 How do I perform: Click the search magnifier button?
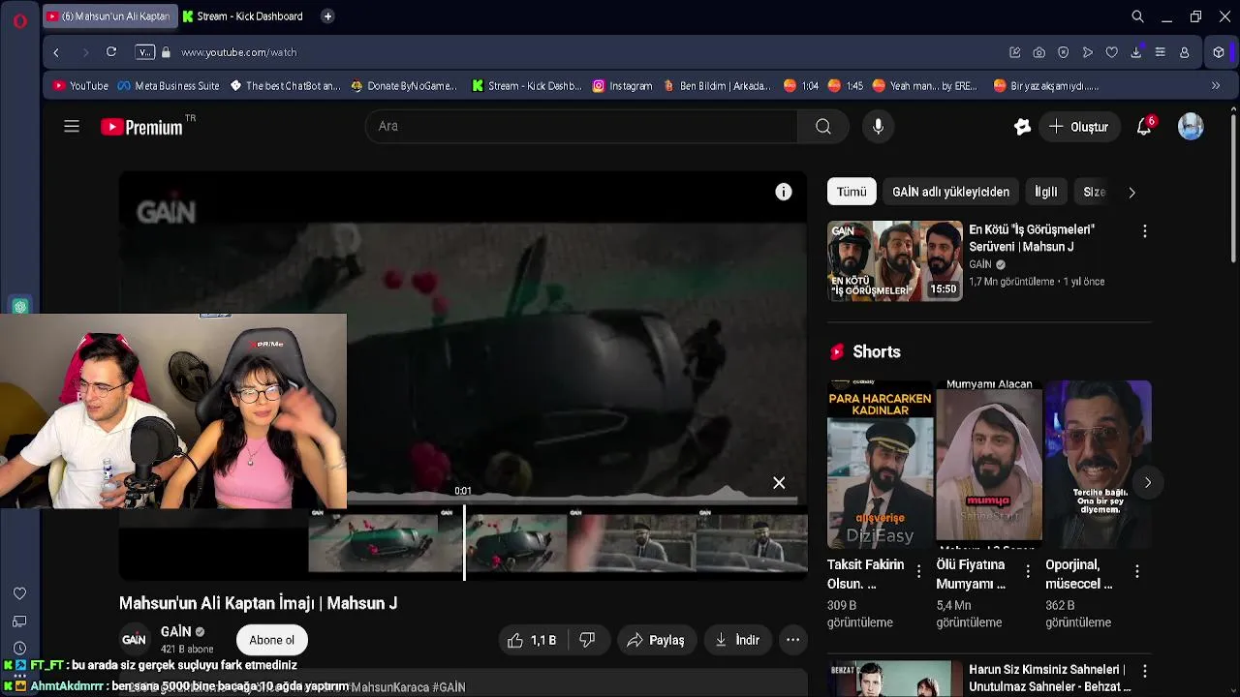point(822,127)
